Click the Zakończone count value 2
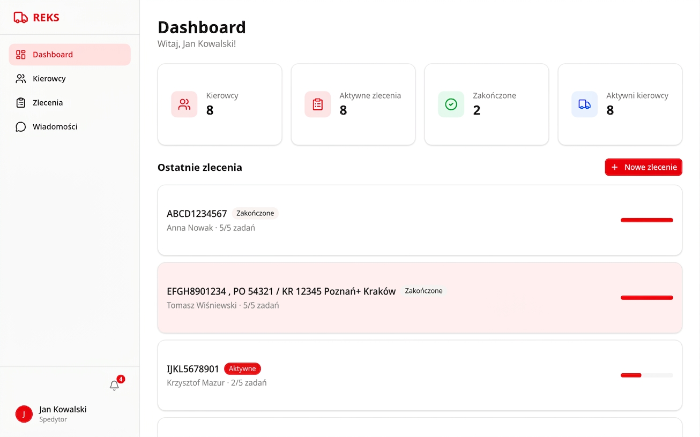The width and height of the screenshot is (700, 437). pos(477,110)
